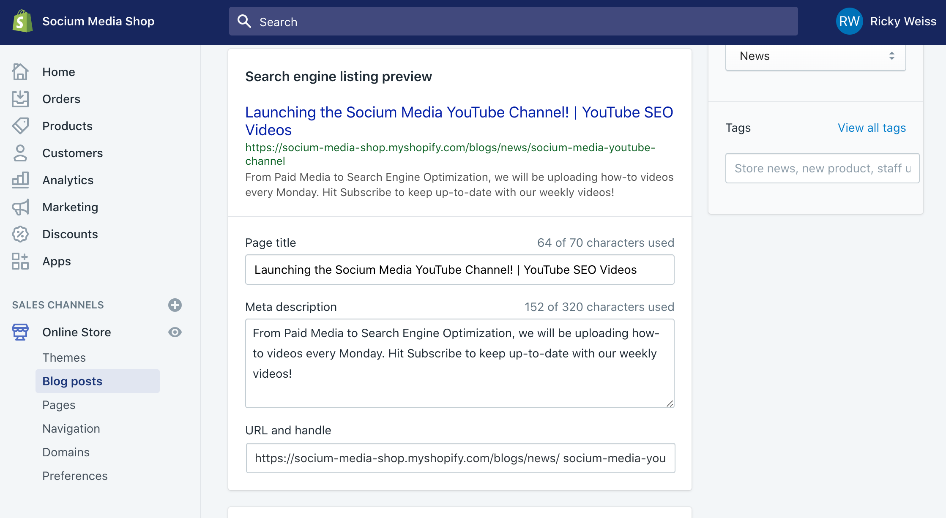Open Discounts section

coord(70,234)
